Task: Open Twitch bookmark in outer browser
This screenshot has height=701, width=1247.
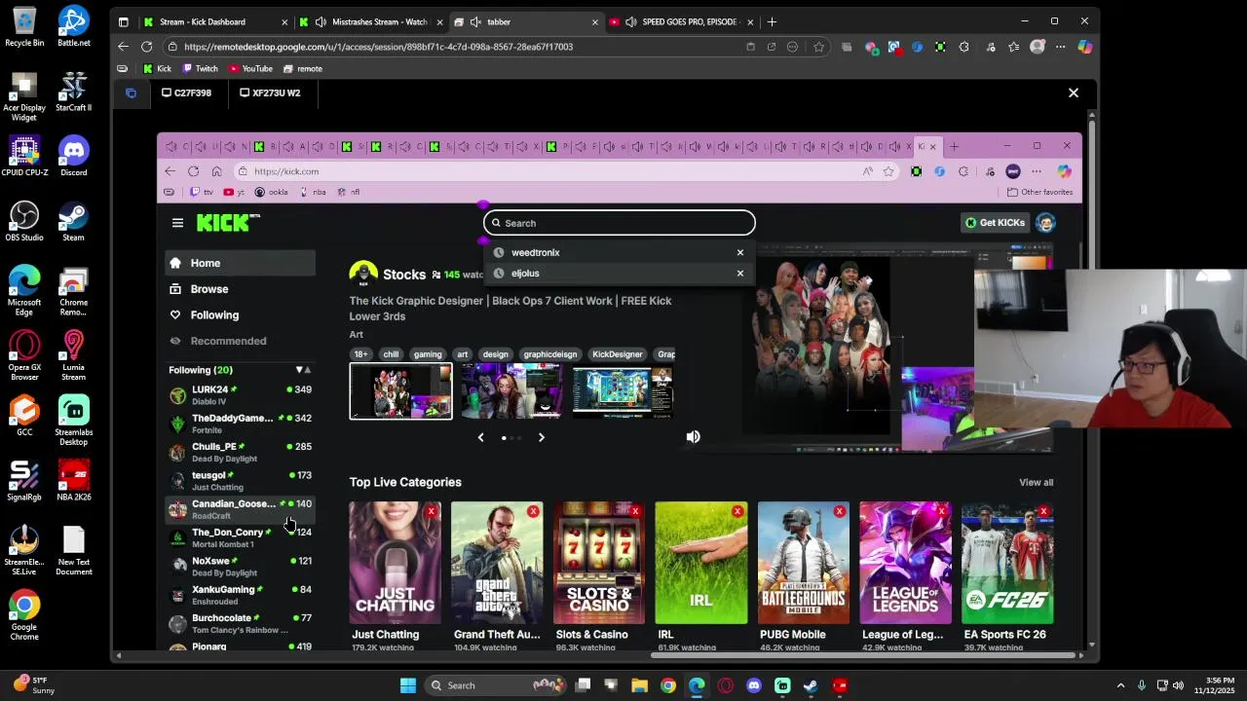Action: coord(200,68)
